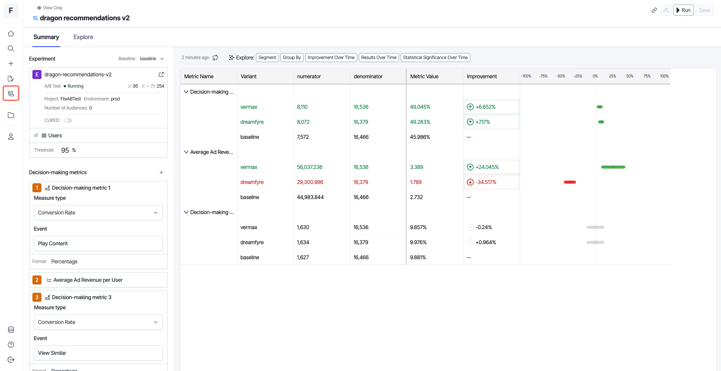The image size is (721, 371).
Task: Open search from sidebar magnifier icon
Action: (x=11, y=49)
